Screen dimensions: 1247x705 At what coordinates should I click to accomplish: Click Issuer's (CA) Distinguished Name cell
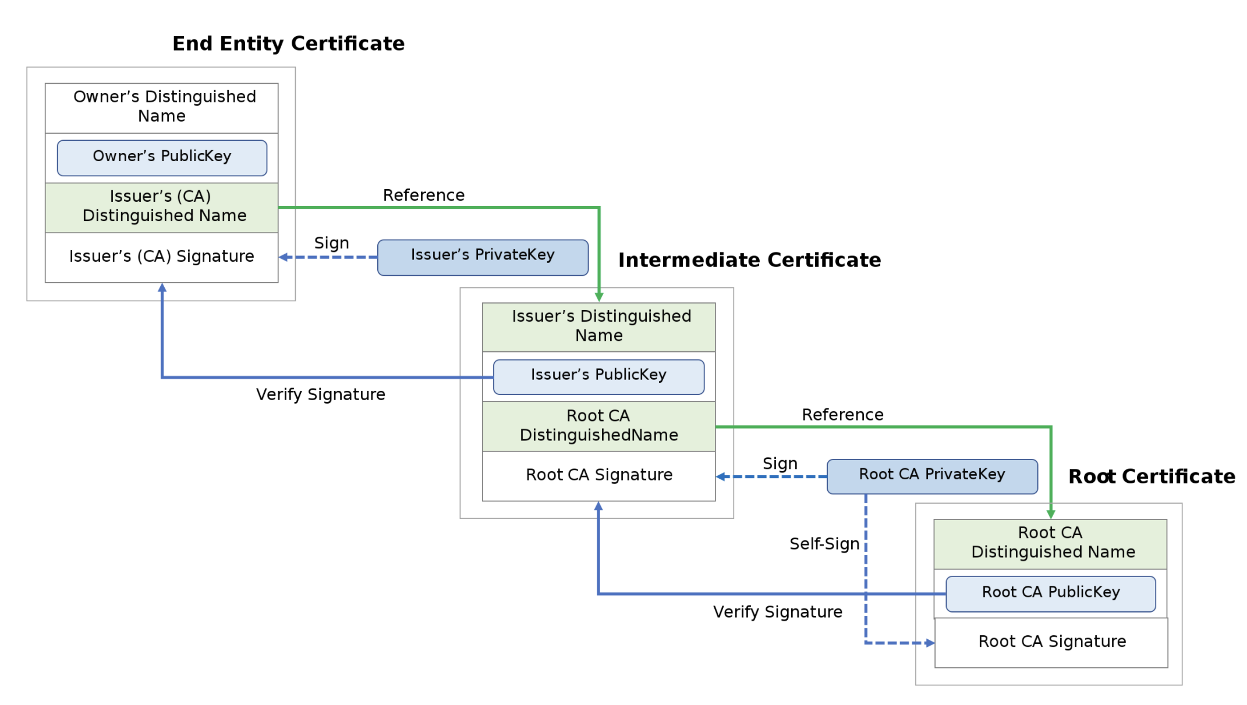click(x=162, y=207)
